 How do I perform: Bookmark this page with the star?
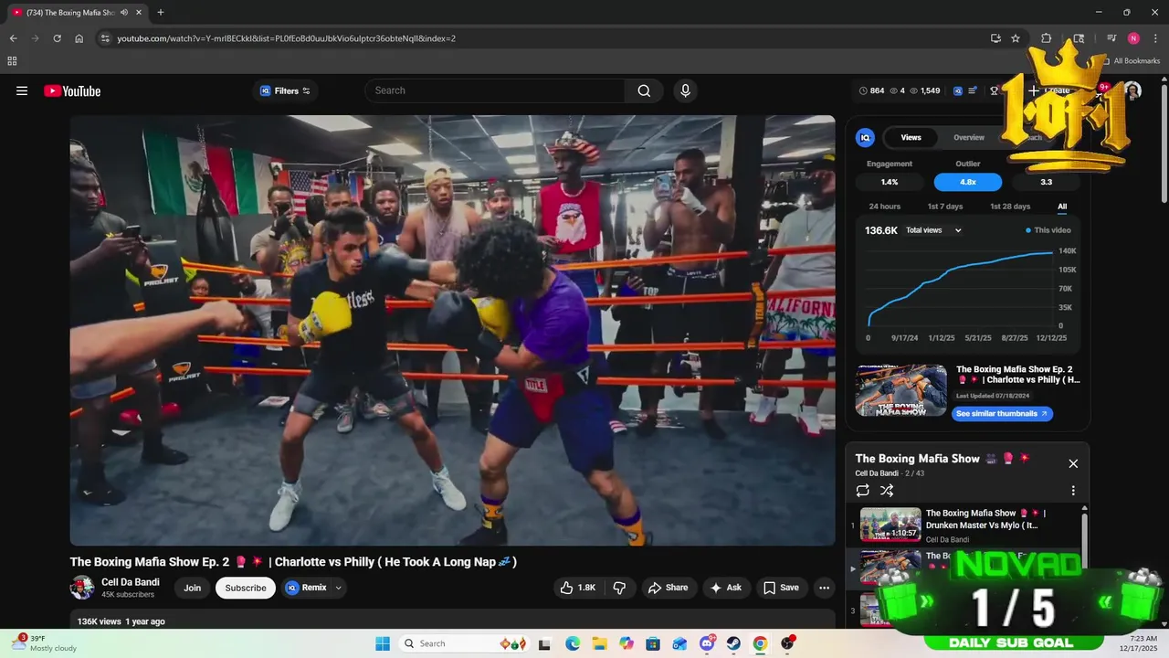pyautogui.click(x=1016, y=38)
